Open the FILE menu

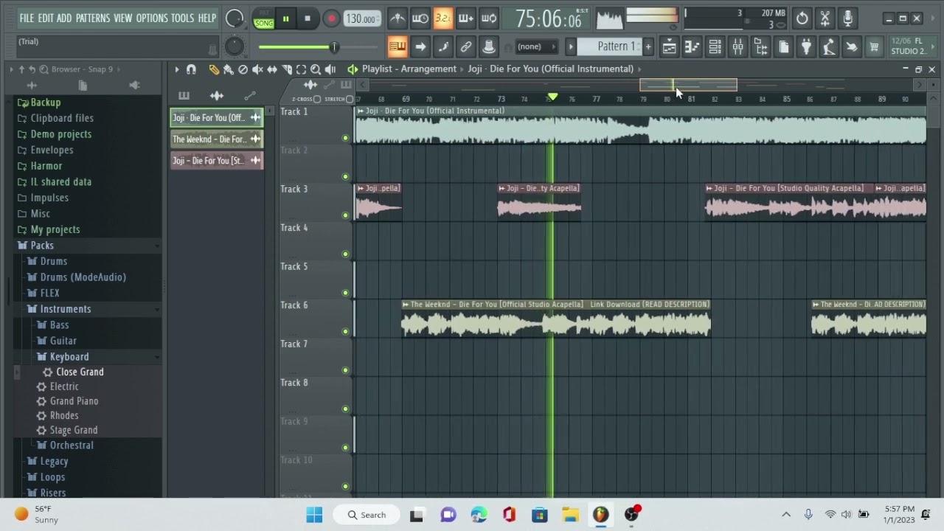[x=27, y=18]
